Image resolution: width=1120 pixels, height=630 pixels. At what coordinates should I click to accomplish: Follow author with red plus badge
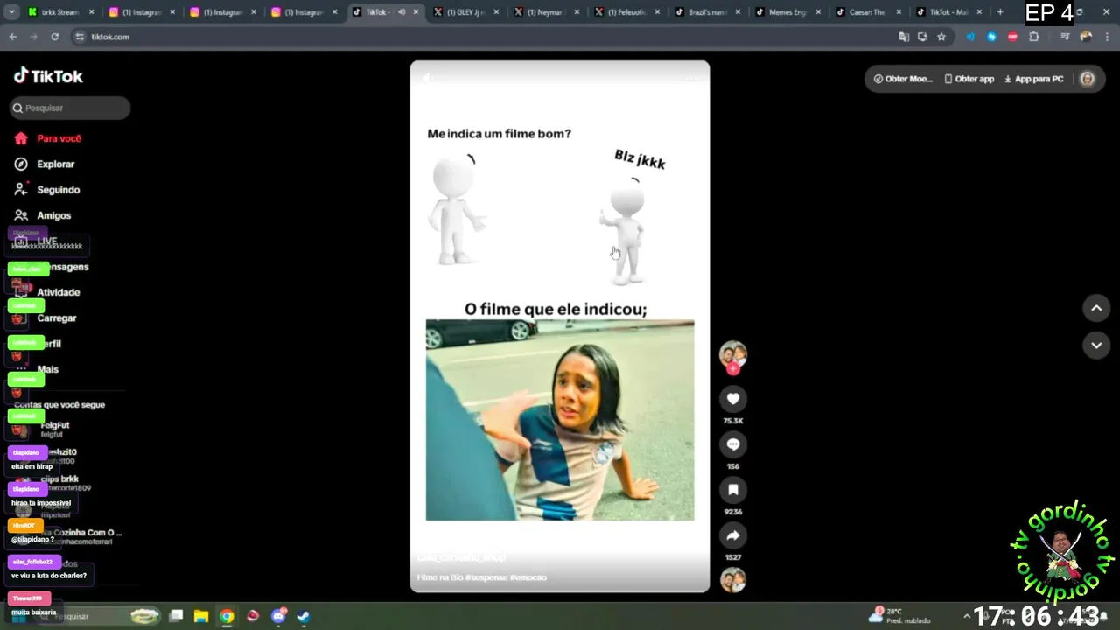[x=733, y=369]
